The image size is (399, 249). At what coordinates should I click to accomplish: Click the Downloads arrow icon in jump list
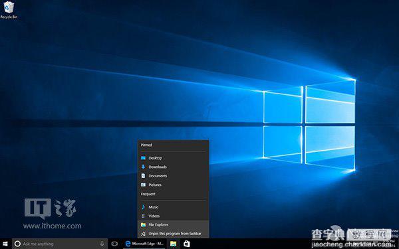tap(143, 167)
